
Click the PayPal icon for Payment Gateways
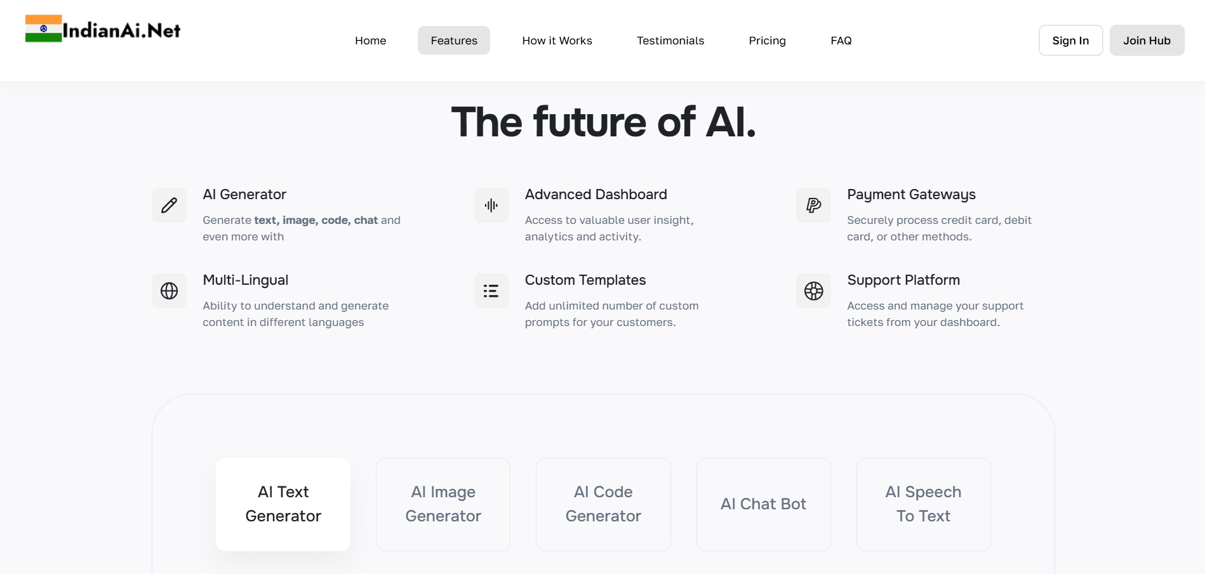[813, 205]
